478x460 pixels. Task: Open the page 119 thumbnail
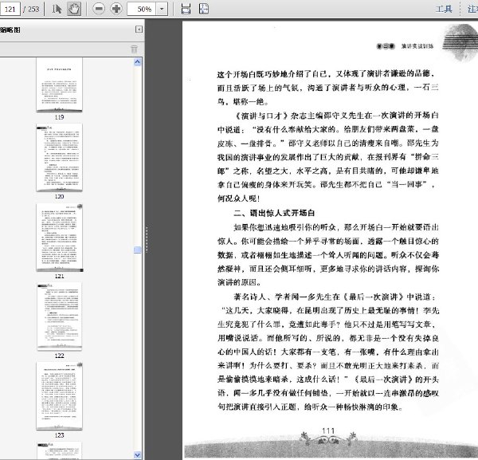click(x=60, y=85)
